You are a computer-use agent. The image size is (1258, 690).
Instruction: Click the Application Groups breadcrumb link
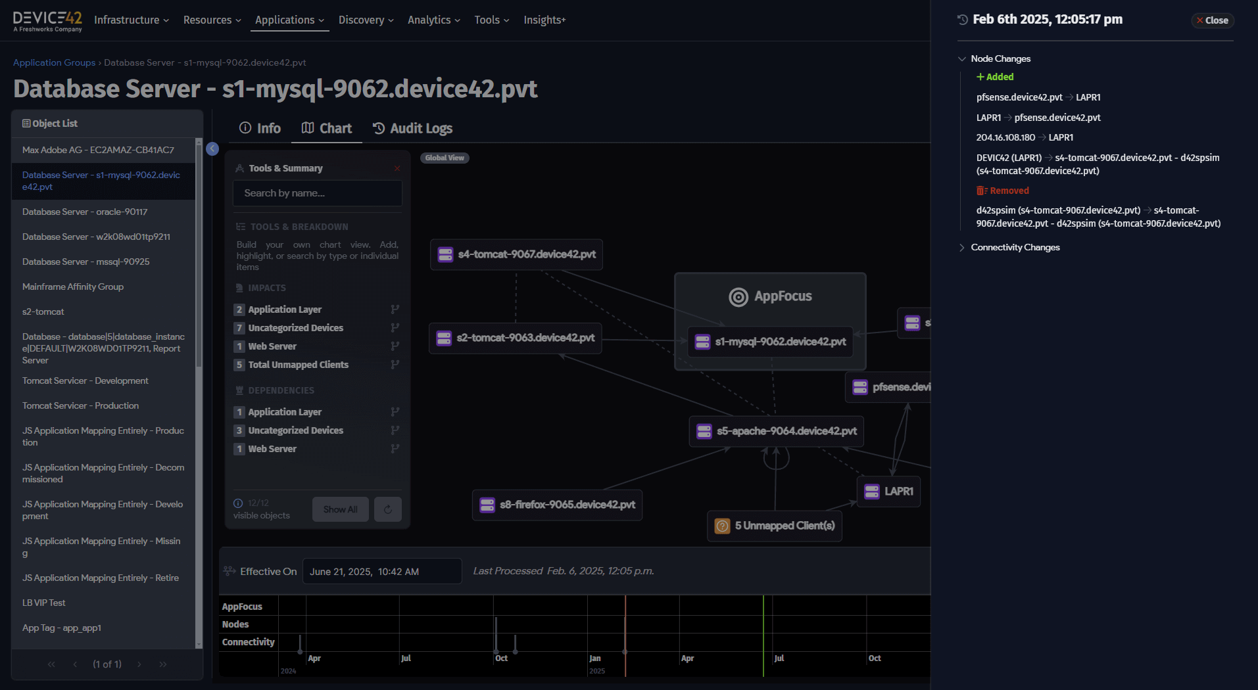click(x=54, y=63)
